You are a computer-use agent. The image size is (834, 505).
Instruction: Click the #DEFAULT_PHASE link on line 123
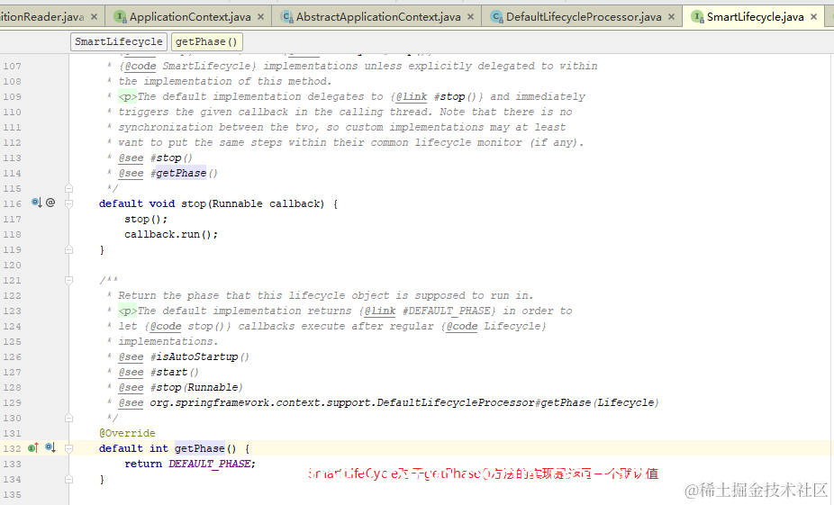click(446, 311)
